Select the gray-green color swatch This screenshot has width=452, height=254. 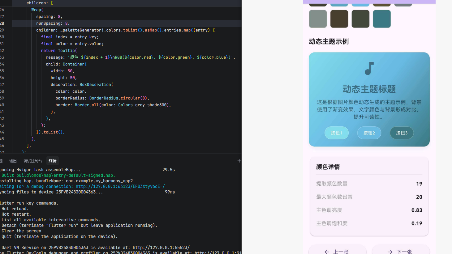[x=317, y=19]
